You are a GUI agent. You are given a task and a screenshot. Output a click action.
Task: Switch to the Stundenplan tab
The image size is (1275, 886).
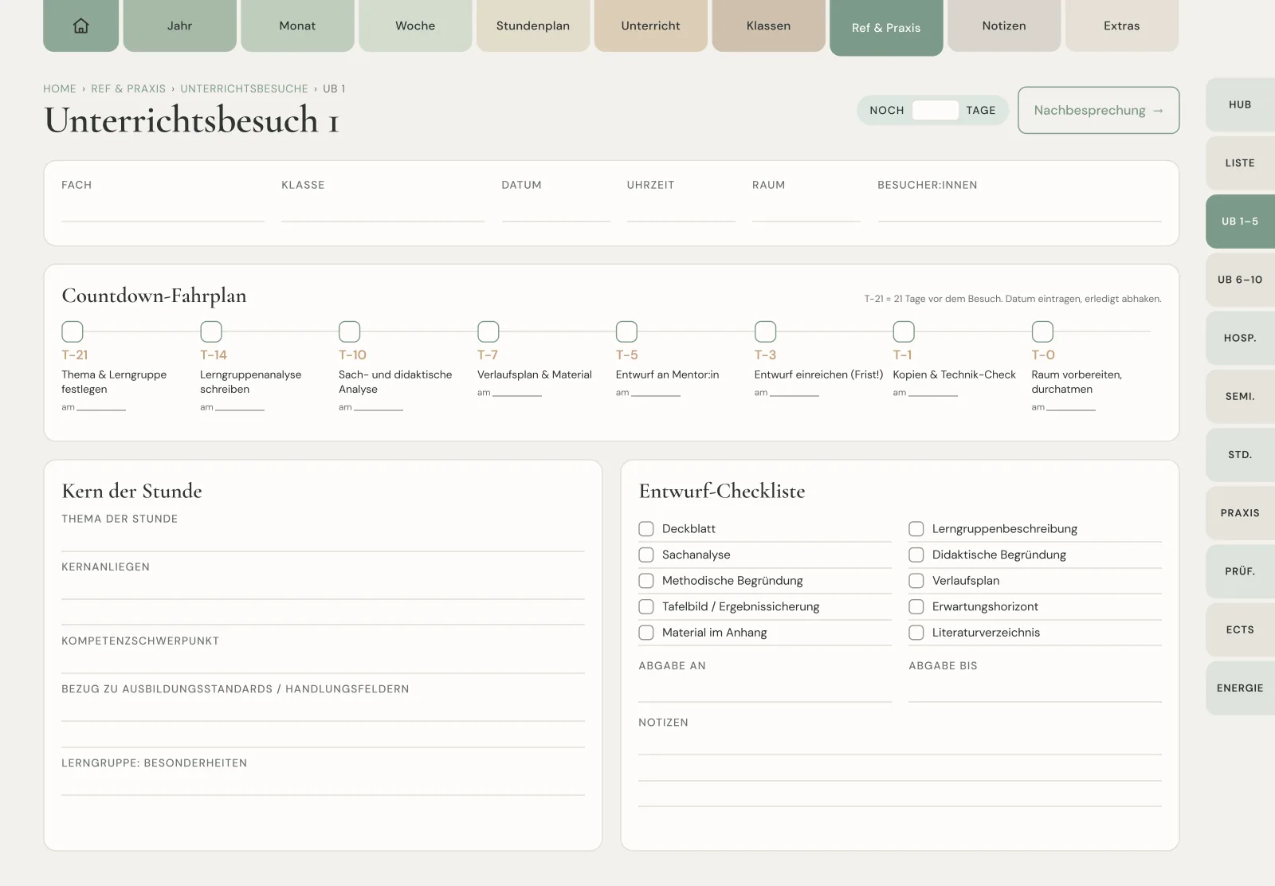coord(533,25)
